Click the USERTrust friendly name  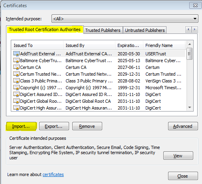click(x=156, y=54)
